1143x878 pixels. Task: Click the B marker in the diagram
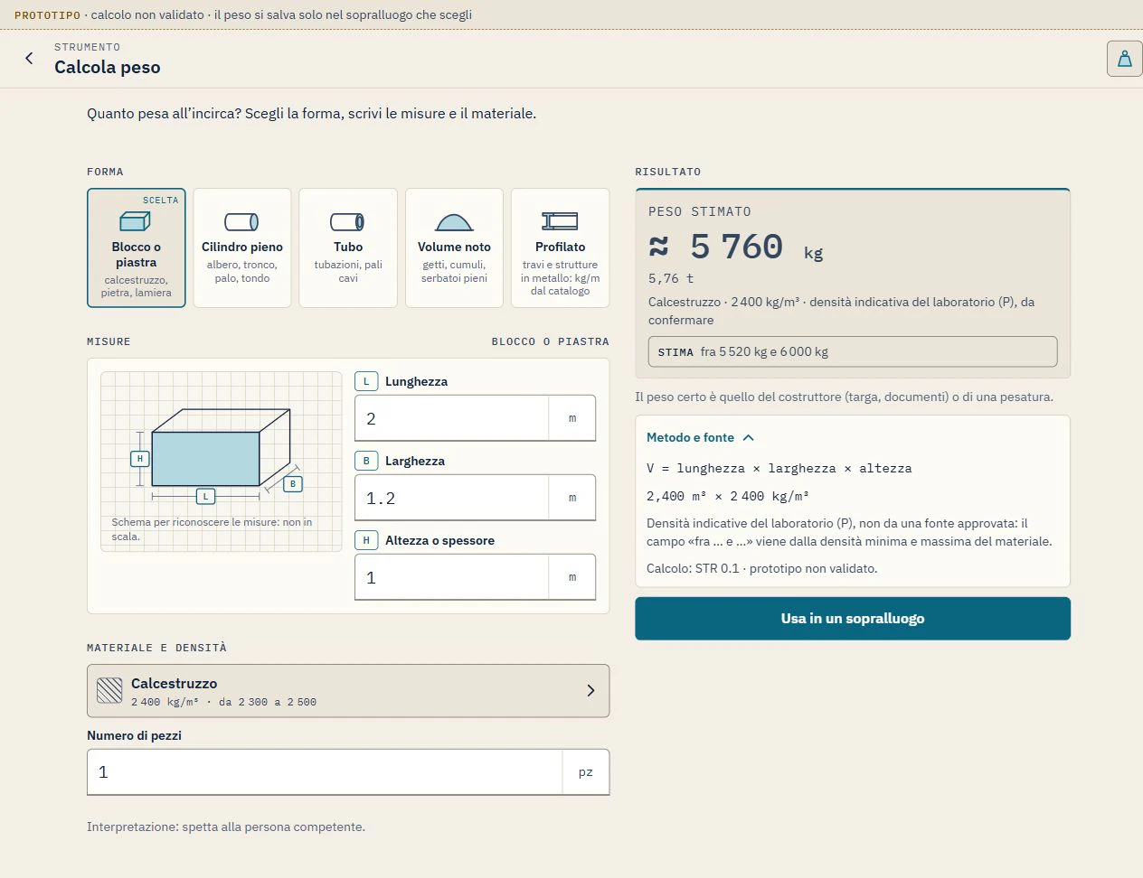tap(293, 484)
